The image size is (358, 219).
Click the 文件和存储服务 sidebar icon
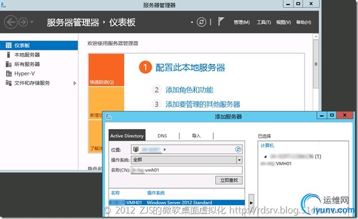point(8,83)
